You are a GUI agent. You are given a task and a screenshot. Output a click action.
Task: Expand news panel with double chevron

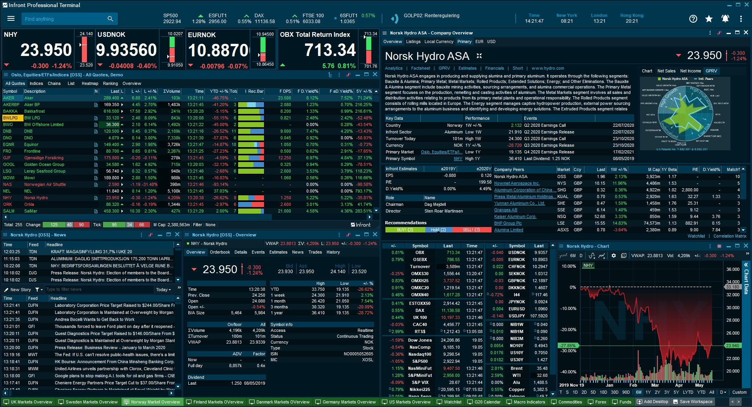(179, 288)
